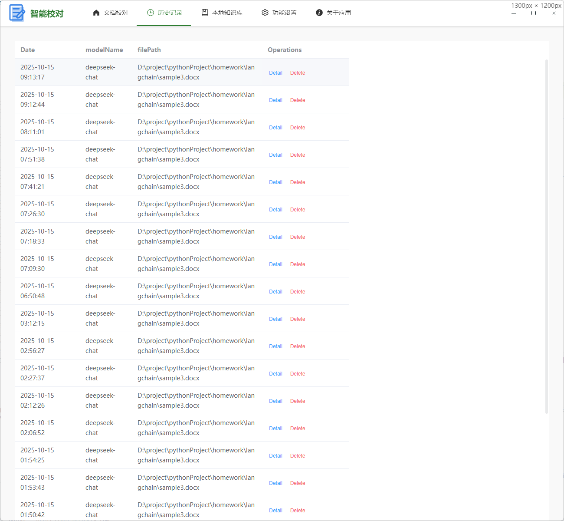Open Detail for the 01:54:25 record
Screen dimensions: 564x521
[275, 456]
